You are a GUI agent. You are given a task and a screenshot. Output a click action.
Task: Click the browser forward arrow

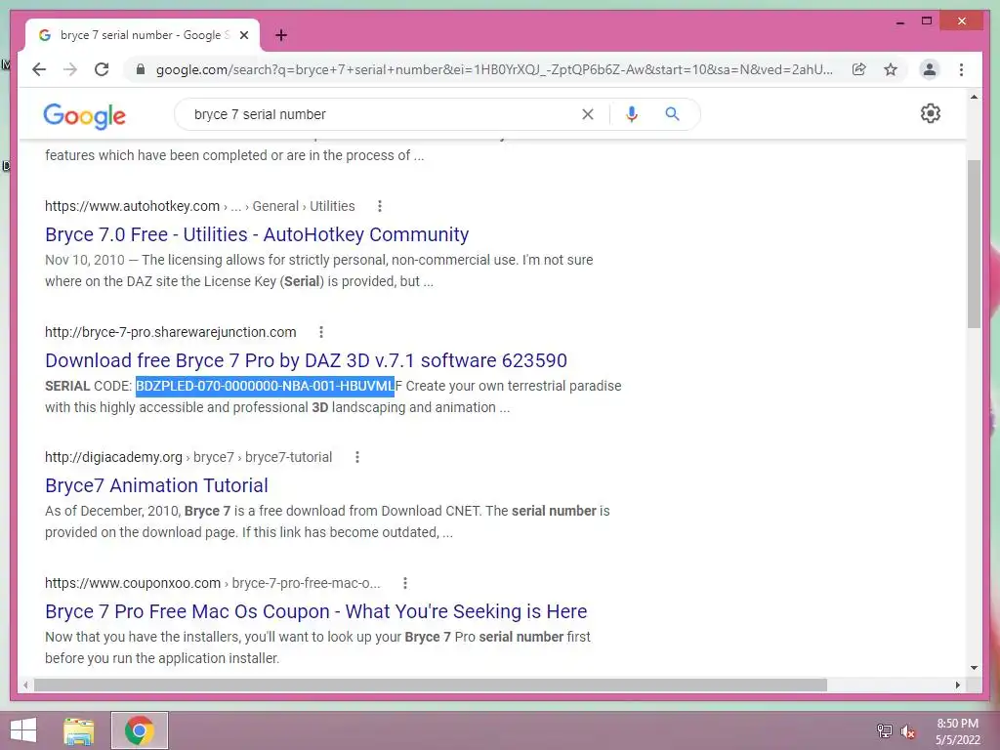pos(70,69)
